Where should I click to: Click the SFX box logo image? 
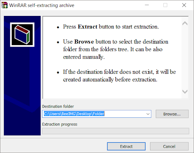(22, 34)
